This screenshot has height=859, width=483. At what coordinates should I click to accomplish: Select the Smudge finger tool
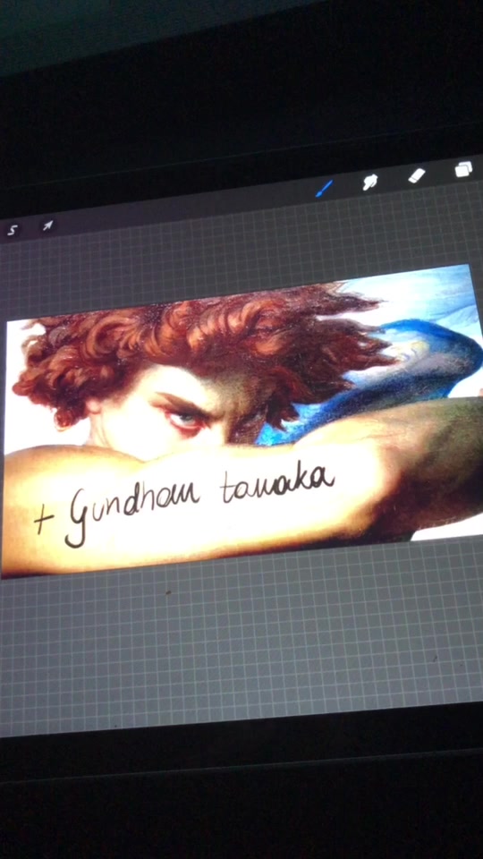(x=370, y=182)
